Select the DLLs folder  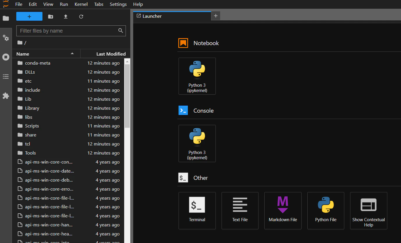(x=68, y=72)
